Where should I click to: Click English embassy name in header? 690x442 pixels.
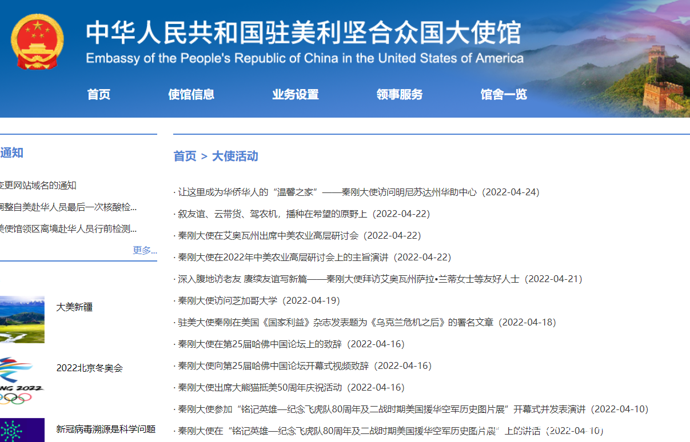tap(305, 58)
